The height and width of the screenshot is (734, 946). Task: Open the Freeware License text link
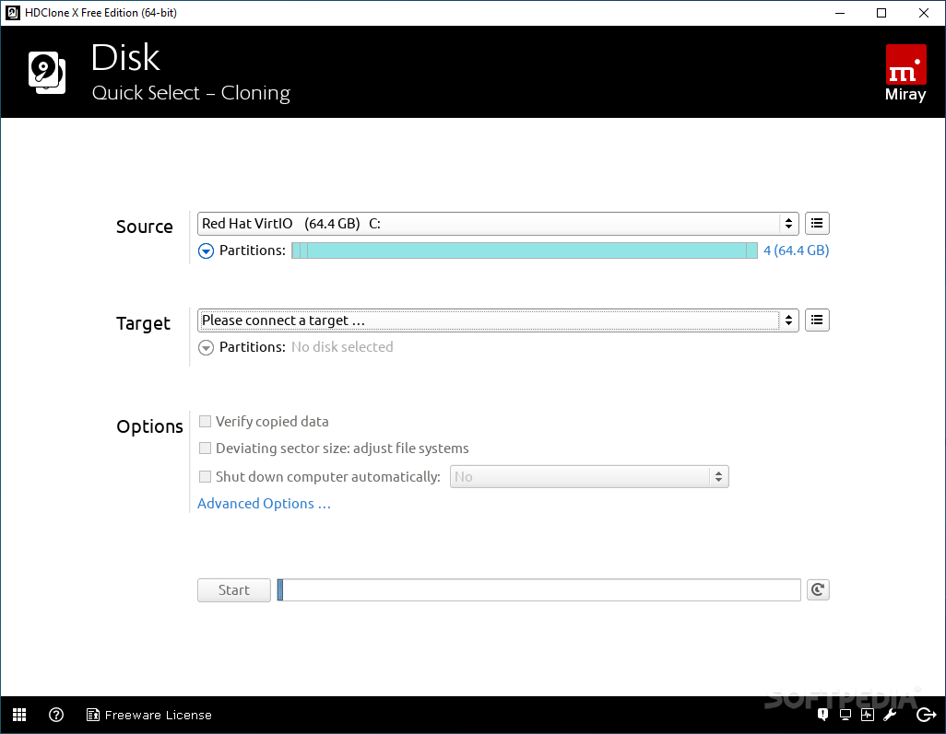pos(158,715)
